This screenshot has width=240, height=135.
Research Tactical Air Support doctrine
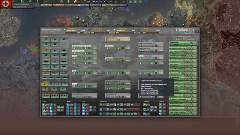pos(118,87)
